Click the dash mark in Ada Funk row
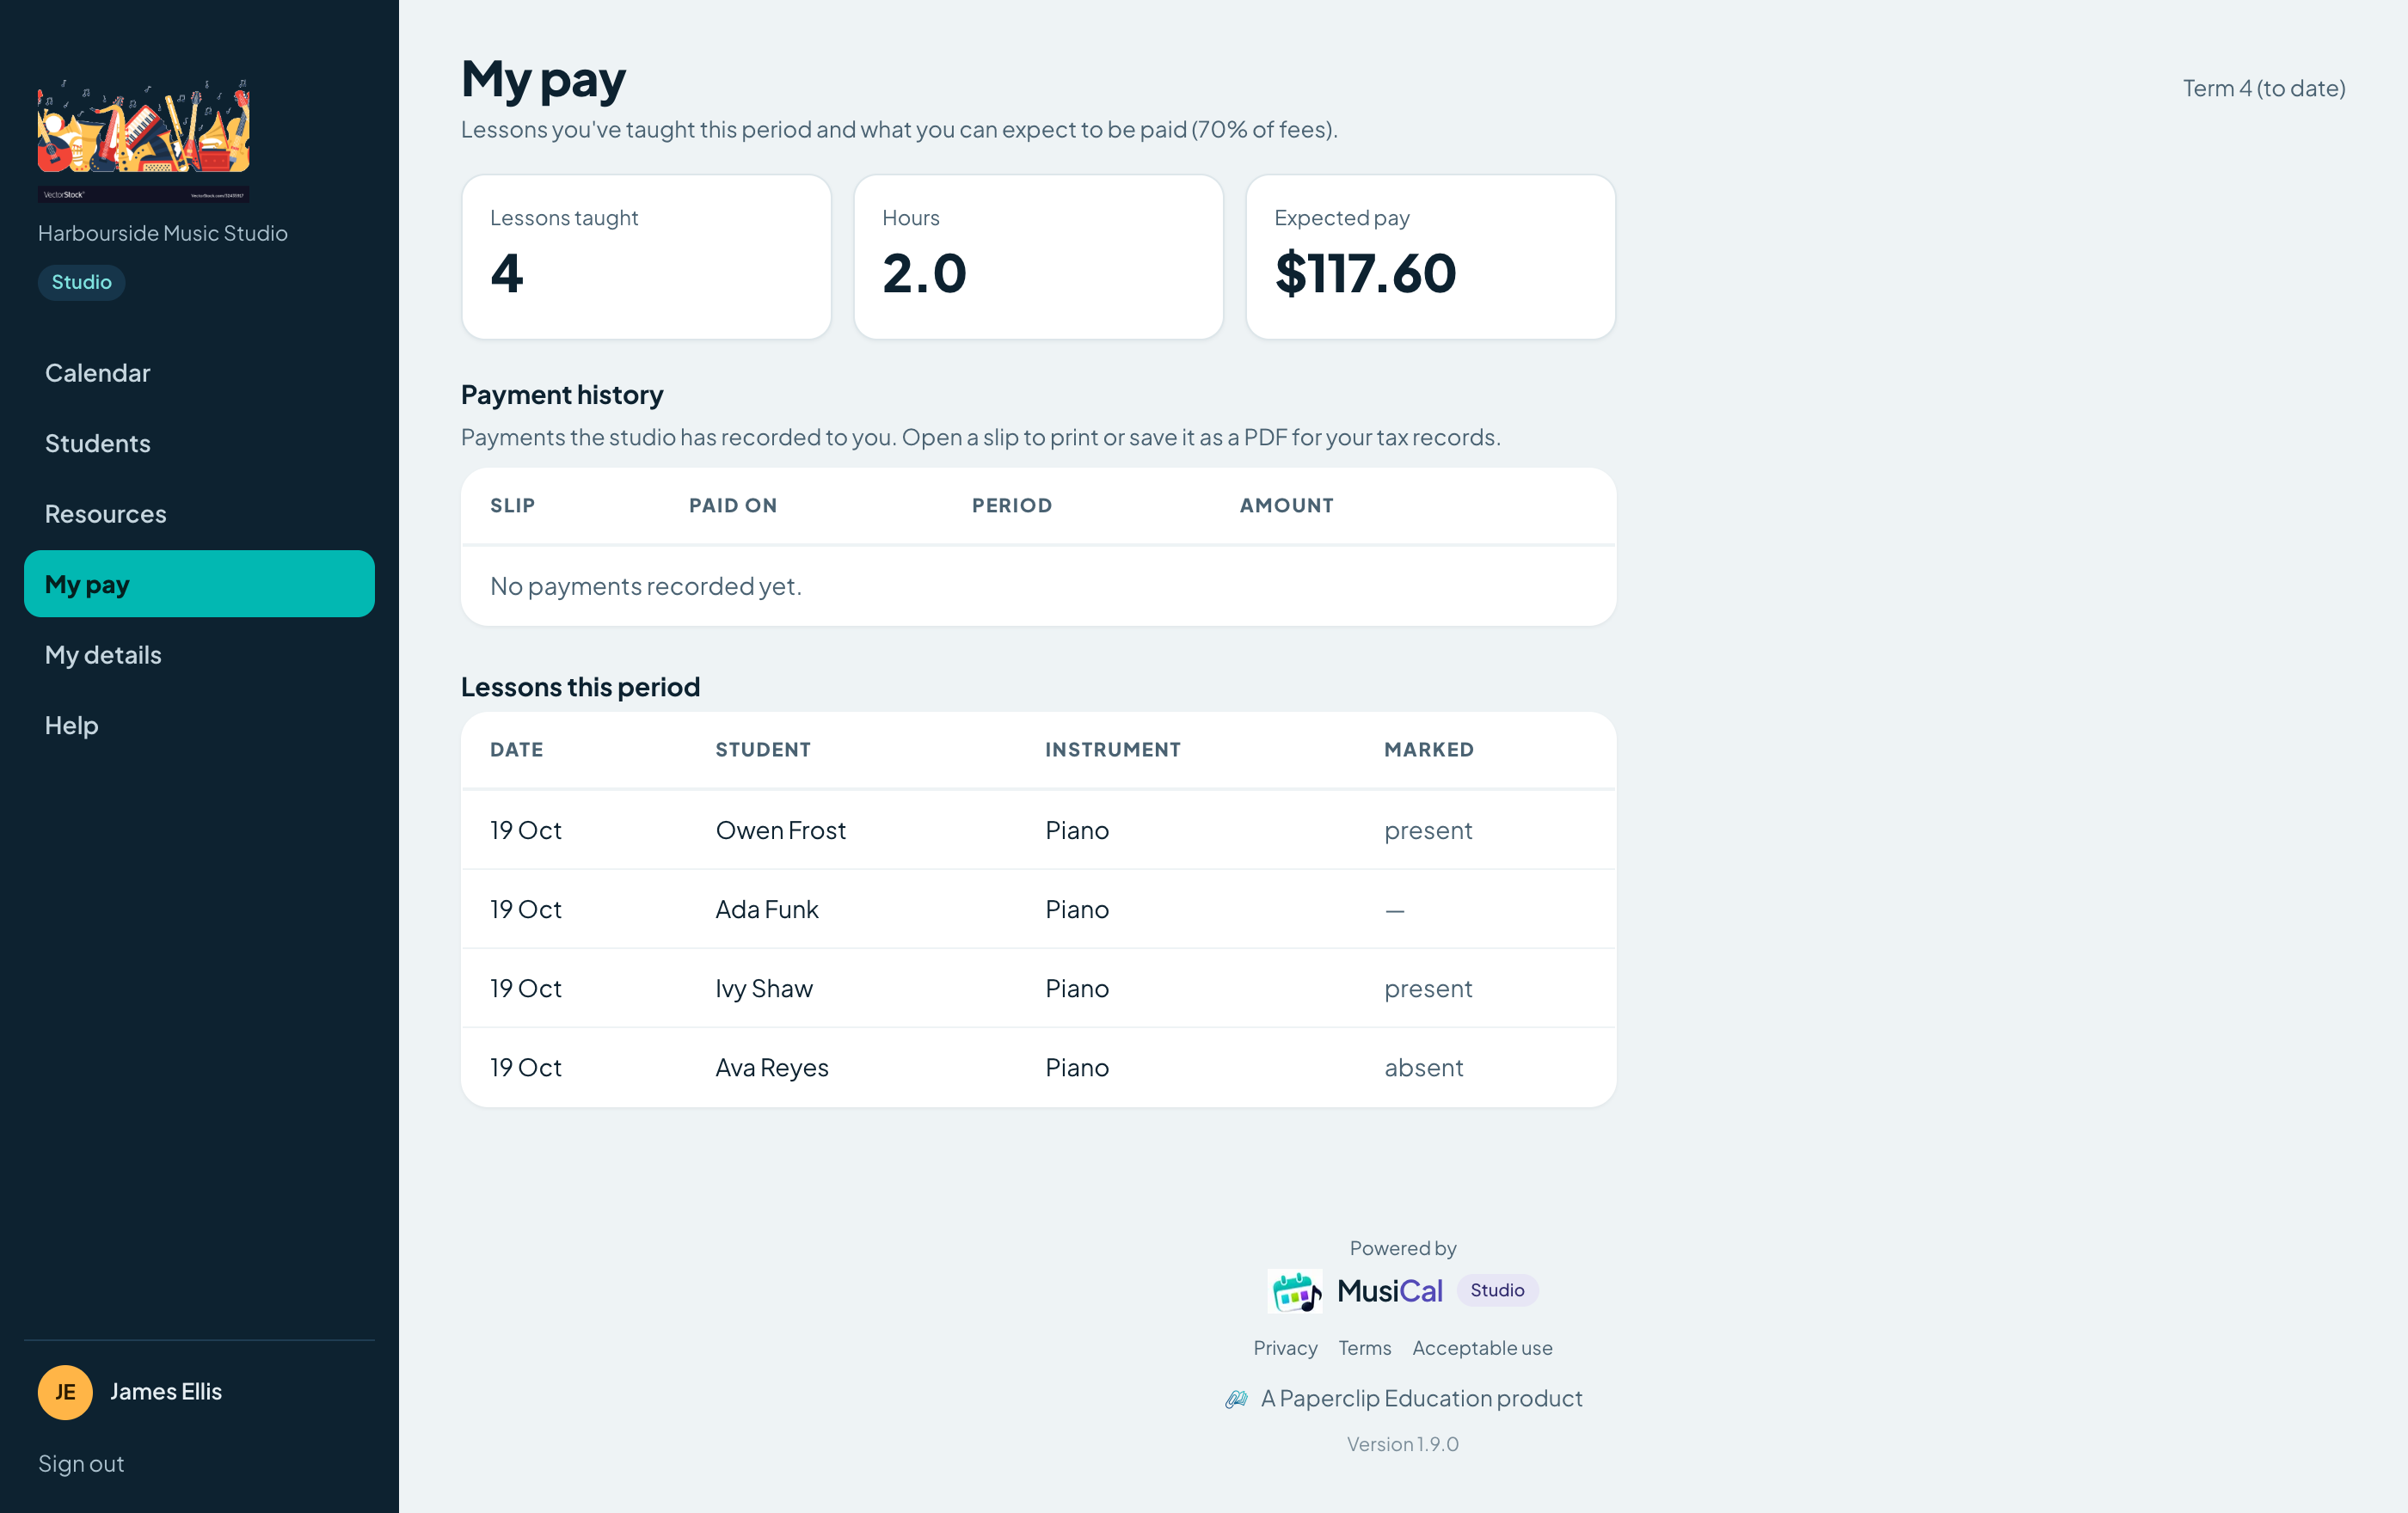Image resolution: width=2408 pixels, height=1513 pixels. point(1395,910)
